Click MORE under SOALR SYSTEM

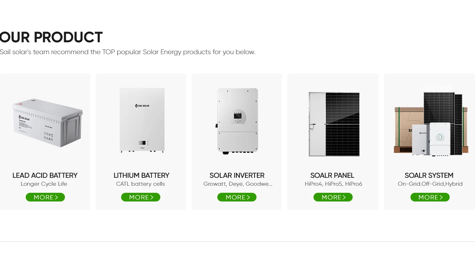coord(430,197)
